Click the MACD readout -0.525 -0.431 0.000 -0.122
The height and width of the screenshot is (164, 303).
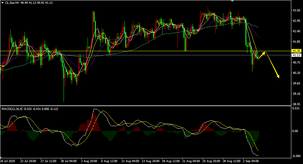(x=41, y=109)
